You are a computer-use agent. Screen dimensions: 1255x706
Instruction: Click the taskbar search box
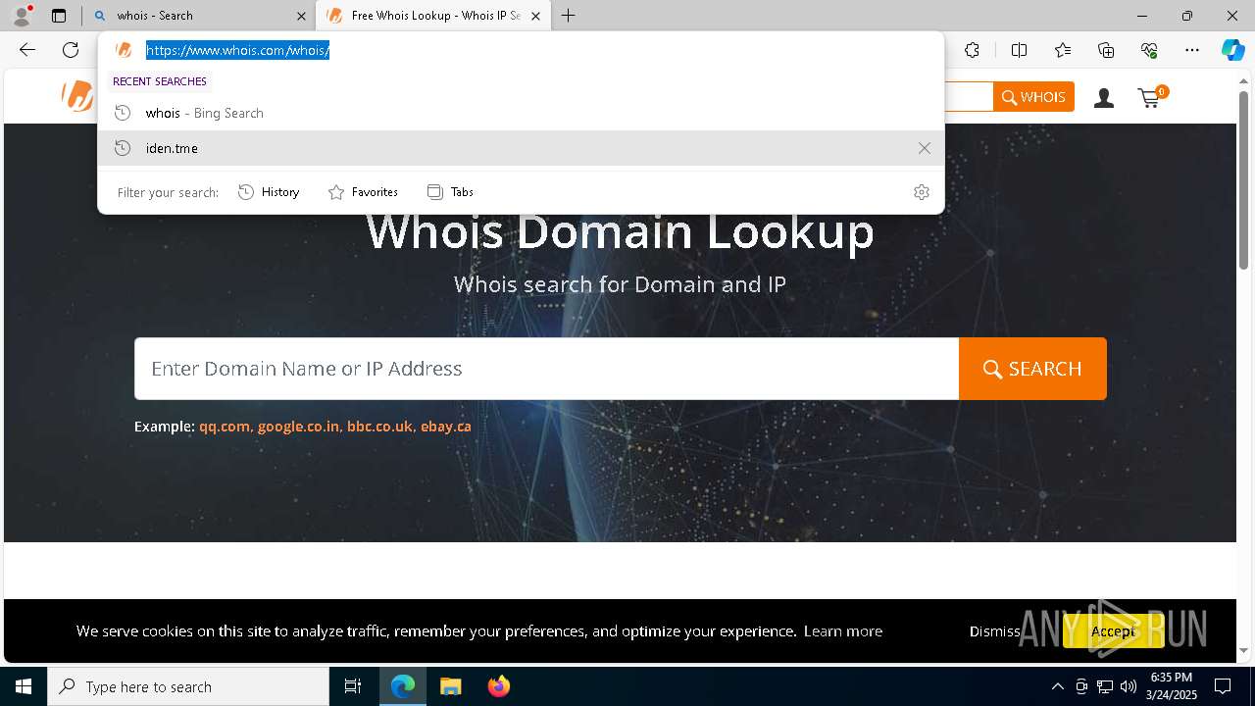188,686
